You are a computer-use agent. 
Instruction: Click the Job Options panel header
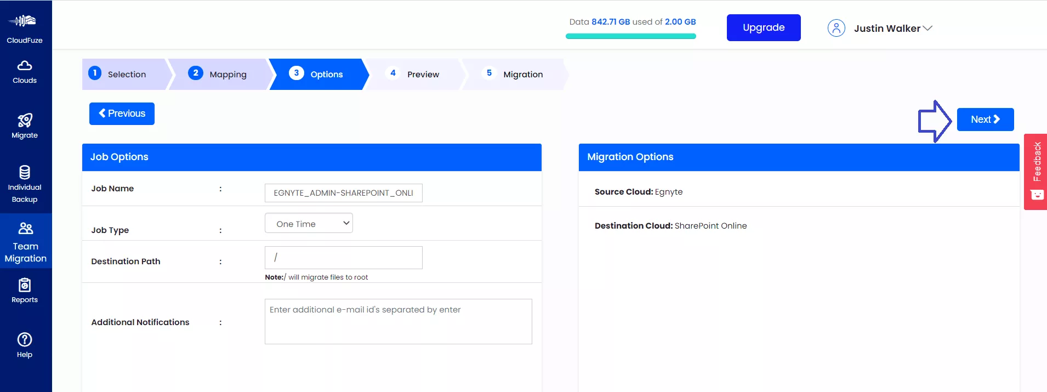click(312, 157)
